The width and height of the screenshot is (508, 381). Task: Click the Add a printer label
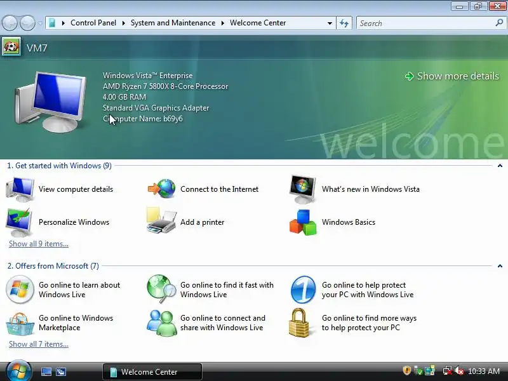click(202, 222)
